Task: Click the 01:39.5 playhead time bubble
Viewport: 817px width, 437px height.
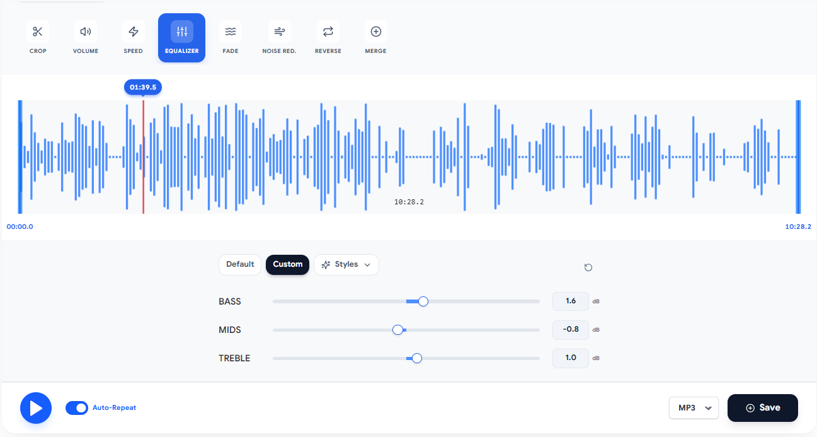Action: (143, 87)
